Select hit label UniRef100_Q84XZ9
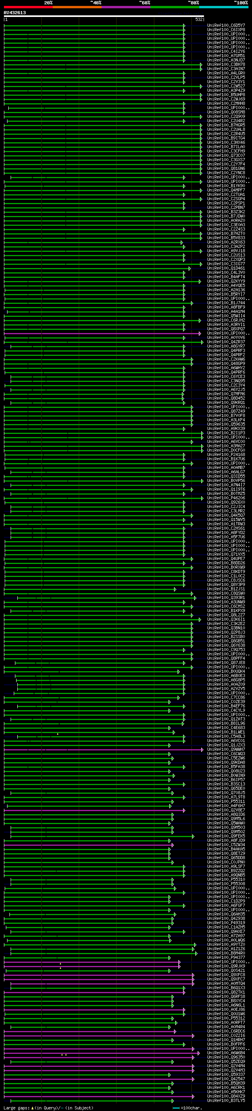This screenshot has height=1111, width=252. pyautogui.click(x=226, y=1096)
